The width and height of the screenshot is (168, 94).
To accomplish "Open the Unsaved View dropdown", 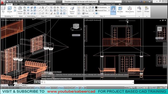I will 102,10.
